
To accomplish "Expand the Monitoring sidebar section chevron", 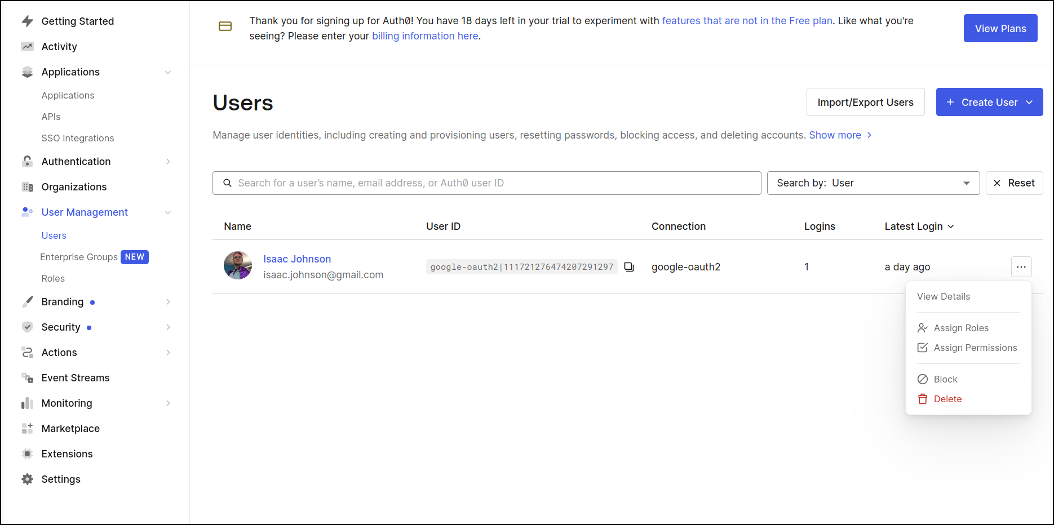I will click(x=168, y=403).
